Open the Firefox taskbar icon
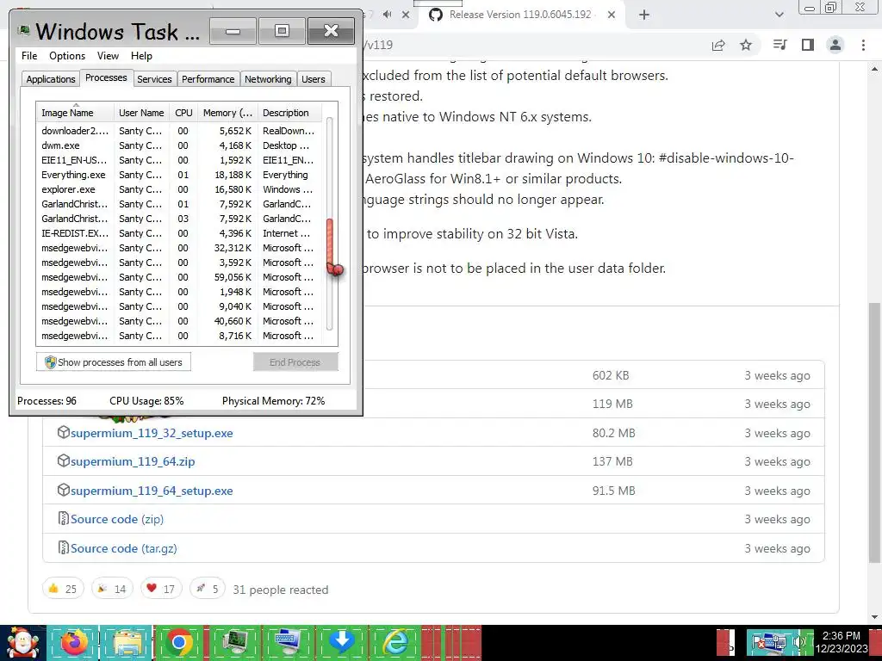882x661 pixels. pos(75,642)
